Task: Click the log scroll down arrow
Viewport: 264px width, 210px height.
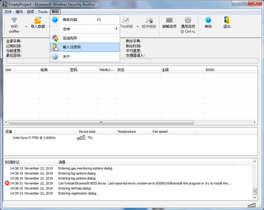Action: point(255,198)
